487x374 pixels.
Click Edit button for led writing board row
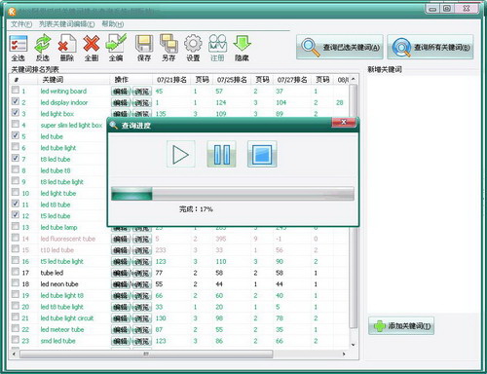coord(121,92)
